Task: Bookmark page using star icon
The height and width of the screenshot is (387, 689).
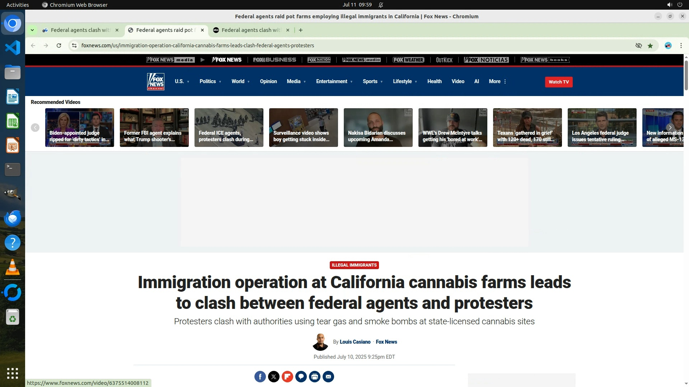Action: point(650,46)
